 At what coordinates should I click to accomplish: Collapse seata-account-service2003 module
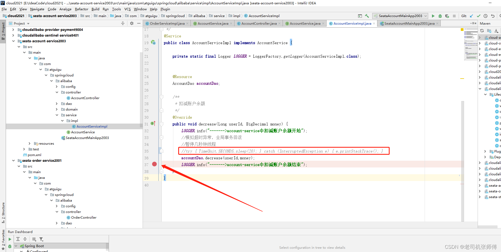point(13,41)
